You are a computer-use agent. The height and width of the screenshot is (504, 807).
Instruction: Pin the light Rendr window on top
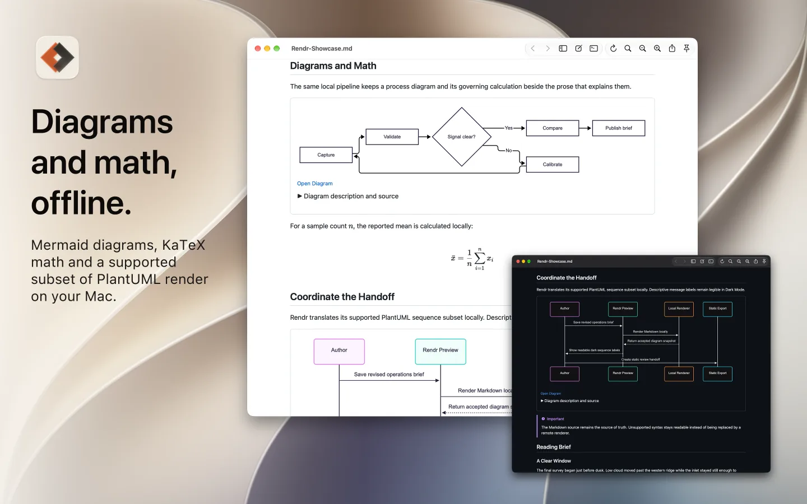(x=687, y=49)
